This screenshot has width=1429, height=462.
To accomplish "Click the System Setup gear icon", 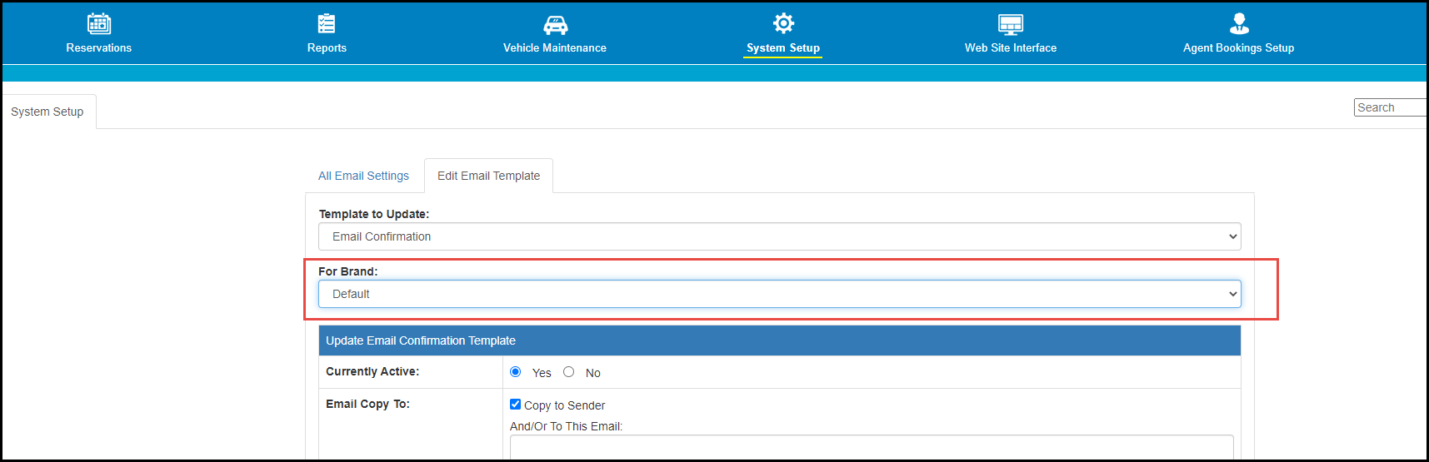I will [x=783, y=23].
